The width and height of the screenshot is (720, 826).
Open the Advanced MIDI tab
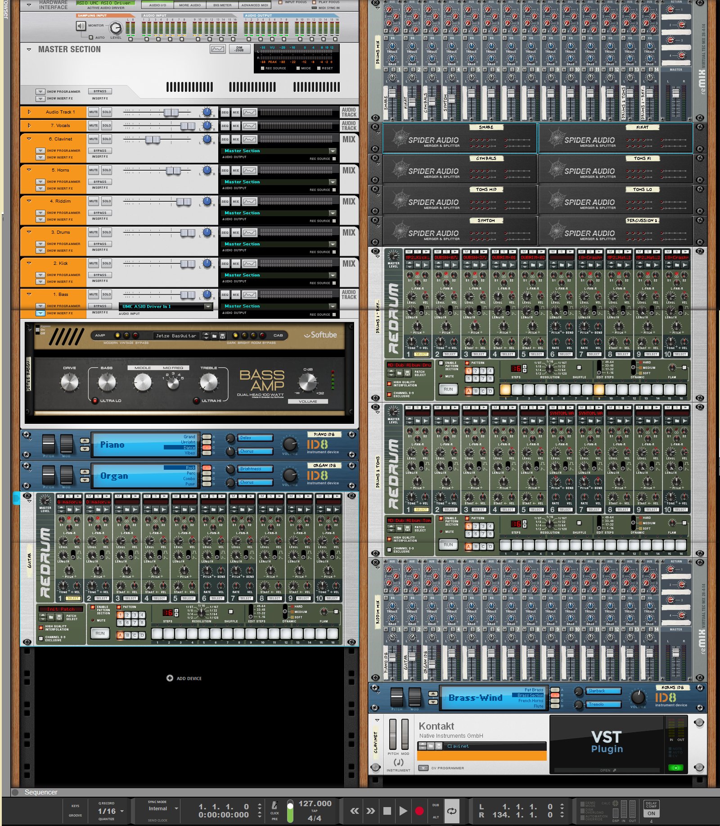pos(255,5)
